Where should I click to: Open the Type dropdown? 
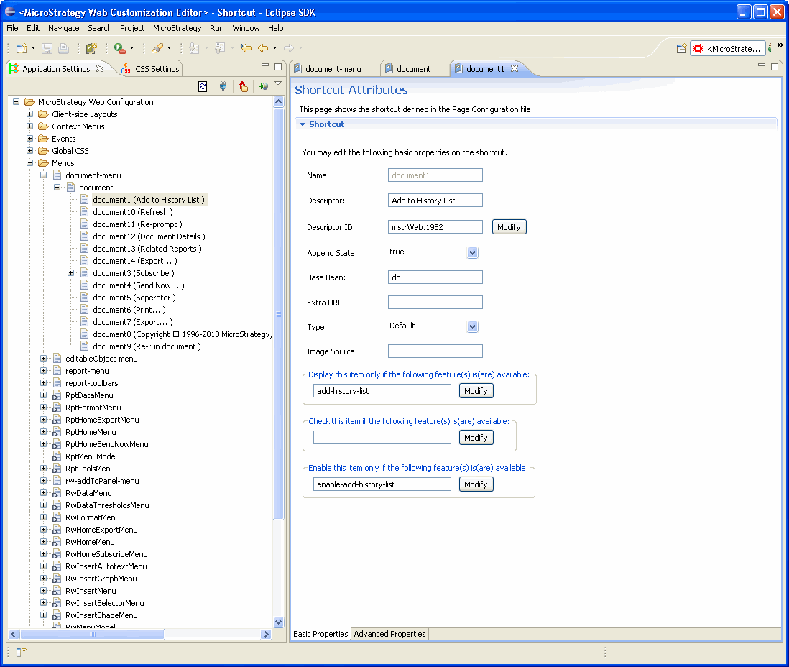coord(472,327)
